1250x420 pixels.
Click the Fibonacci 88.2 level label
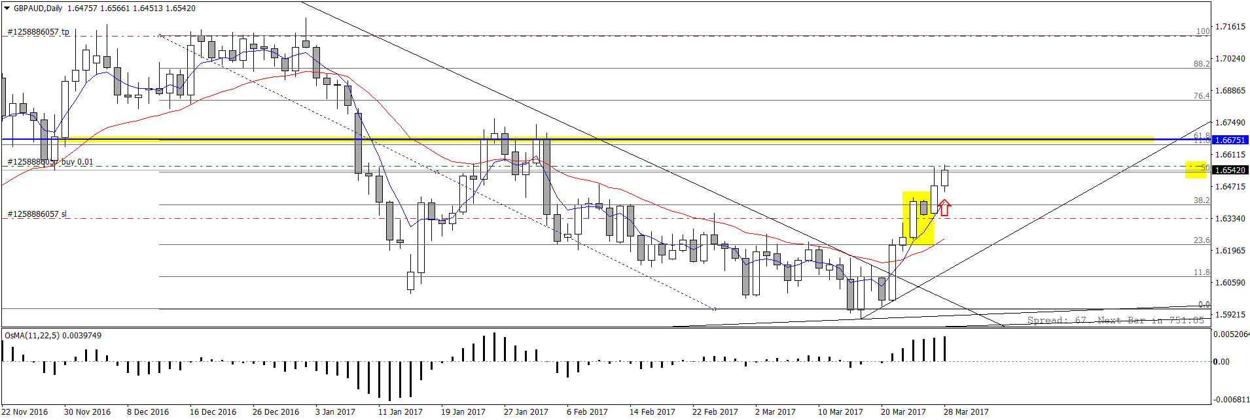[x=1202, y=64]
